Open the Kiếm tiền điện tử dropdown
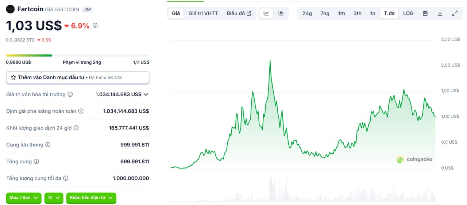The height and width of the screenshot is (205, 467). point(91,198)
